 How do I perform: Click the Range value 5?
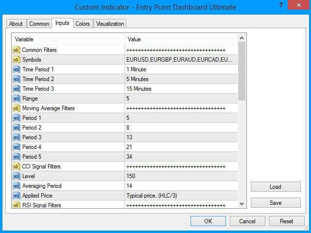tap(128, 99)
